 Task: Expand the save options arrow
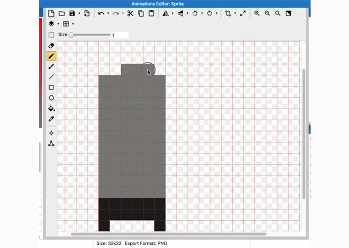[79, 13]
